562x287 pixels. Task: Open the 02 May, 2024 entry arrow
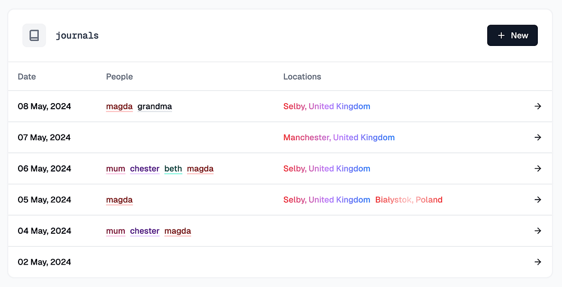click(537, 262)
